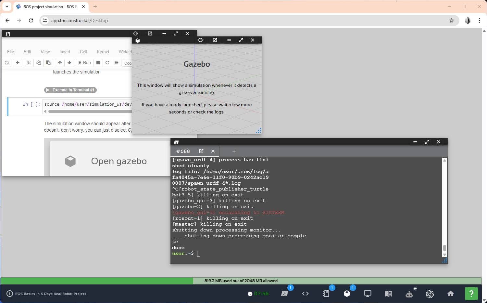Image resolution: width=487 pixels, height=303 pixels.
Task: Expand the cell type Code dropdown
Action: pyautogui.click(x=128, y=63)
